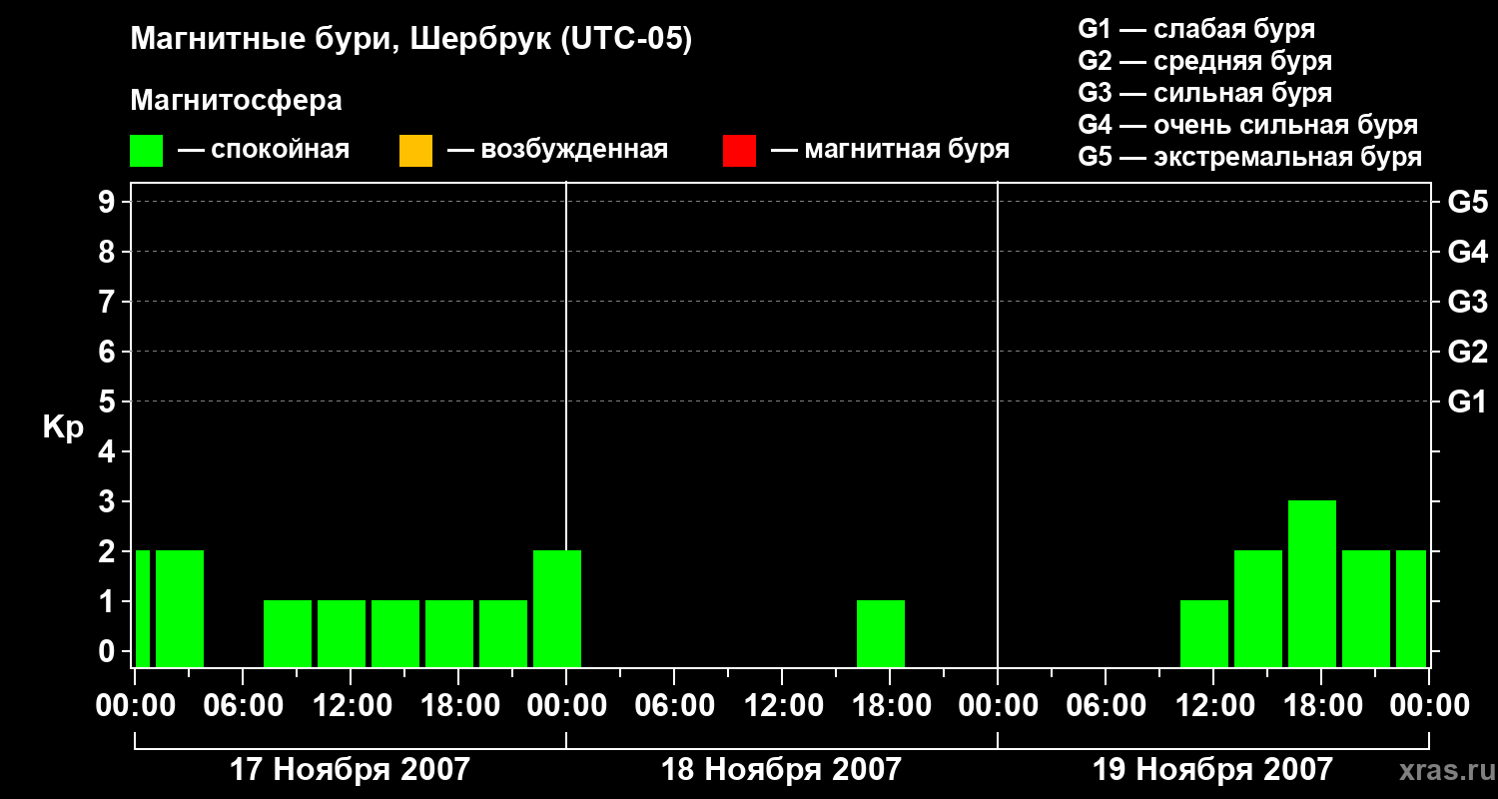The height and width of the screenshot is (799, 1498).
Task: Click the 12:00 tick label under 18 November
Action: tap(781, 706)
